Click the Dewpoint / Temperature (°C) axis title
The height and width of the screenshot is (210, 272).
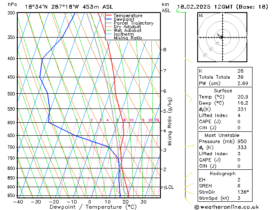point(93,207)
